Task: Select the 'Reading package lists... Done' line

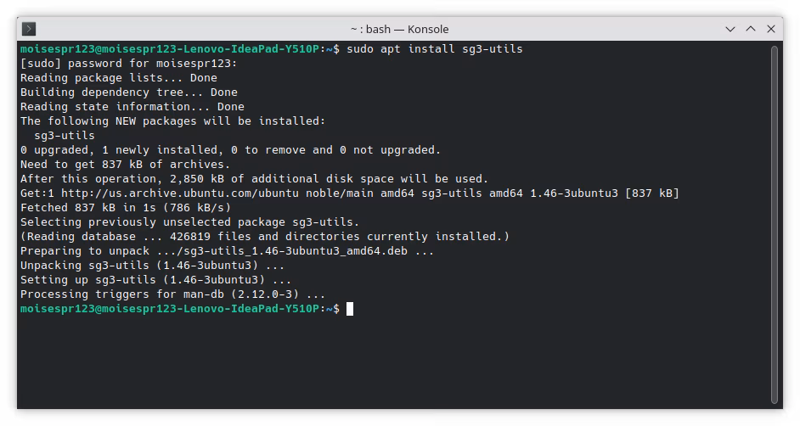Action: (119, 78)
